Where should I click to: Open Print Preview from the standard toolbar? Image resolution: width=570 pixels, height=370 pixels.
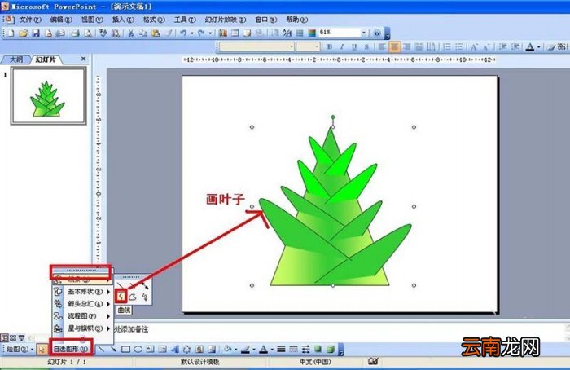pos(88,33)
